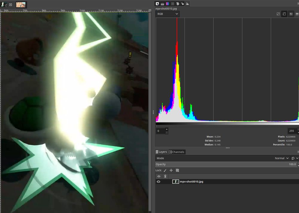Click the Median value 0.145
The width and height of the screenshot is (299, 213).
point(217,144)
